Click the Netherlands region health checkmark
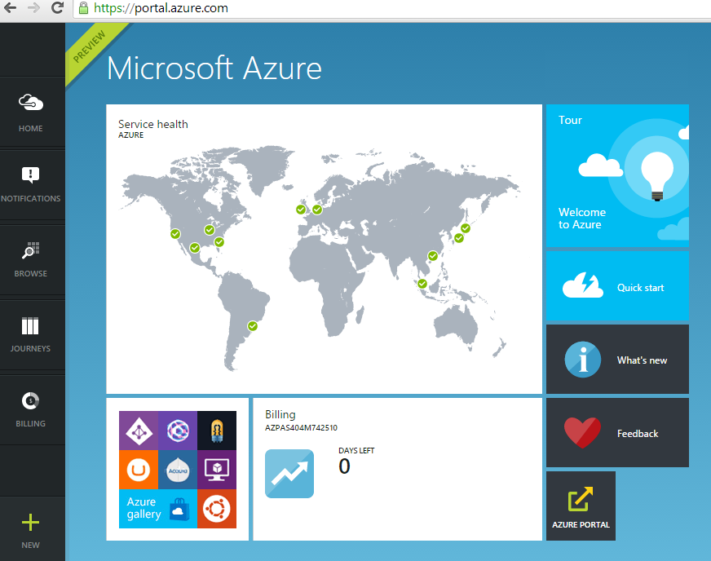The height and width of the screenshot is (561, 711). click(x=317, y=209)
